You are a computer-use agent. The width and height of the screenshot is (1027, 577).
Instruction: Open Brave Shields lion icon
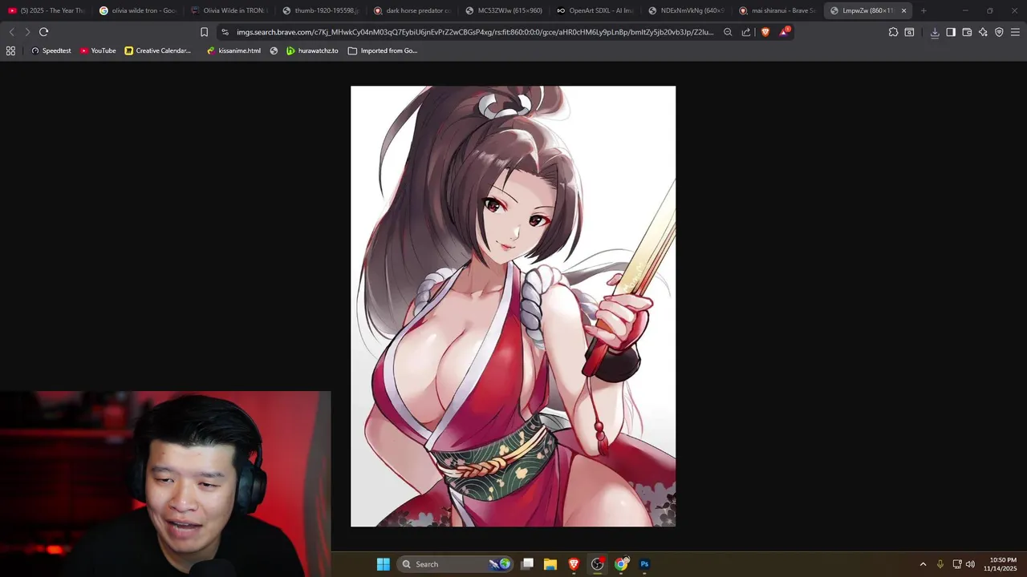click(765, 32)
